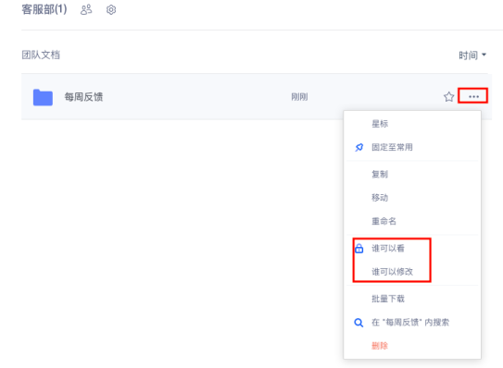This screenshot has width=503, height=368.
Task: Open team members icon beside 客服部
Action: 86,9
